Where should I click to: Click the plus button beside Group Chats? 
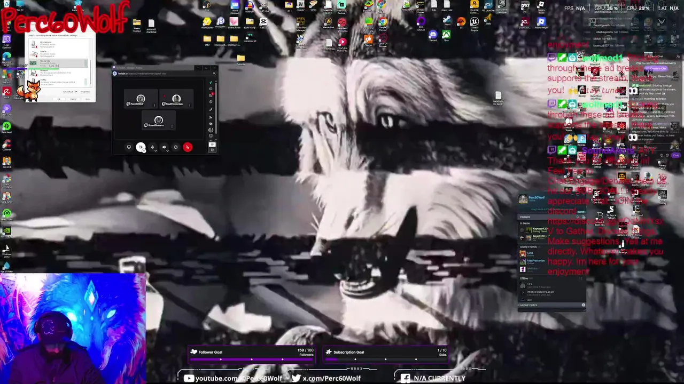click(584, 305)
